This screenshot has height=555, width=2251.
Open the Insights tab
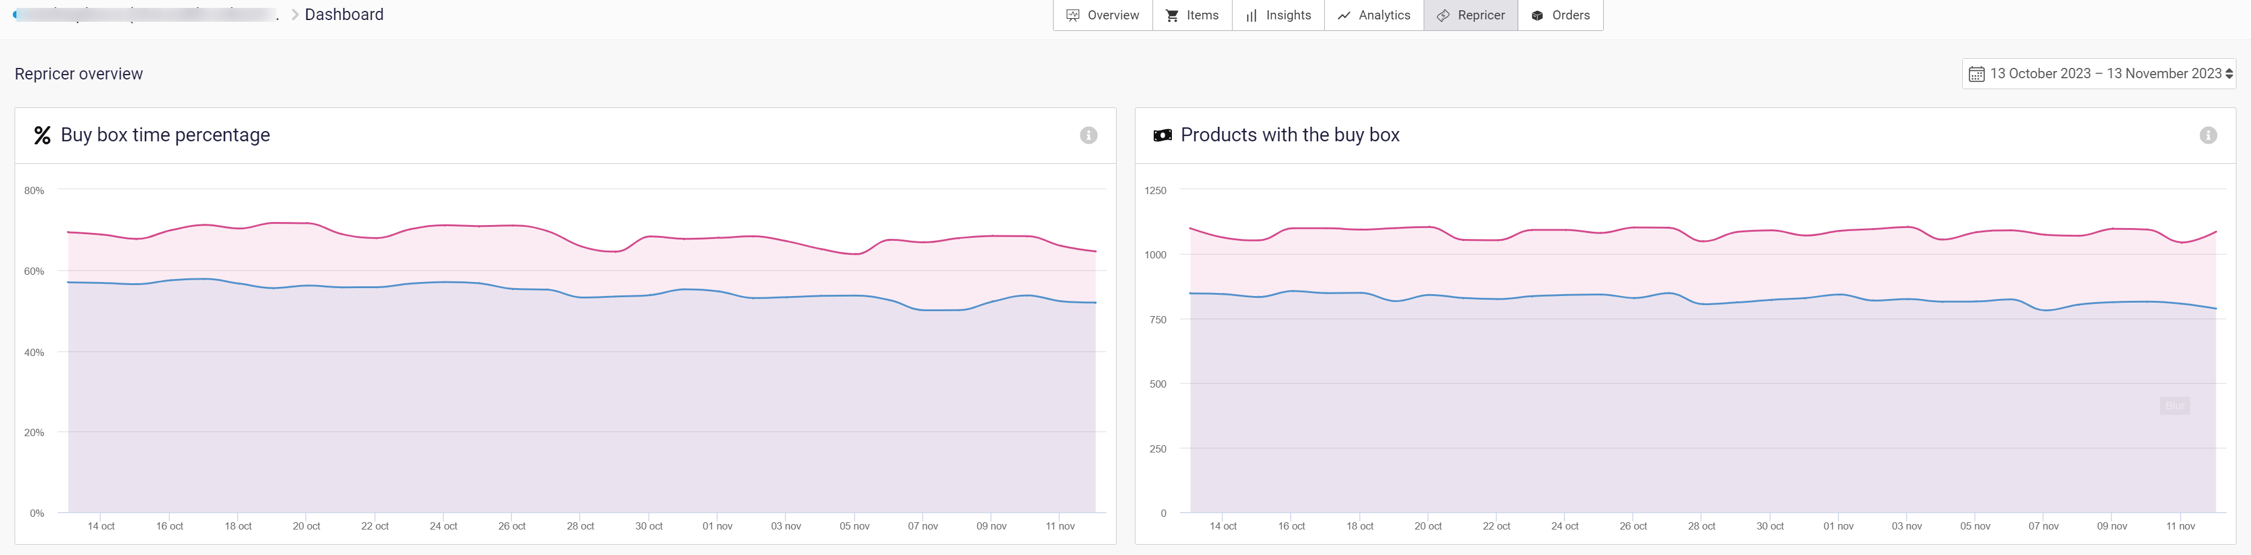(x=1277, y=16)
